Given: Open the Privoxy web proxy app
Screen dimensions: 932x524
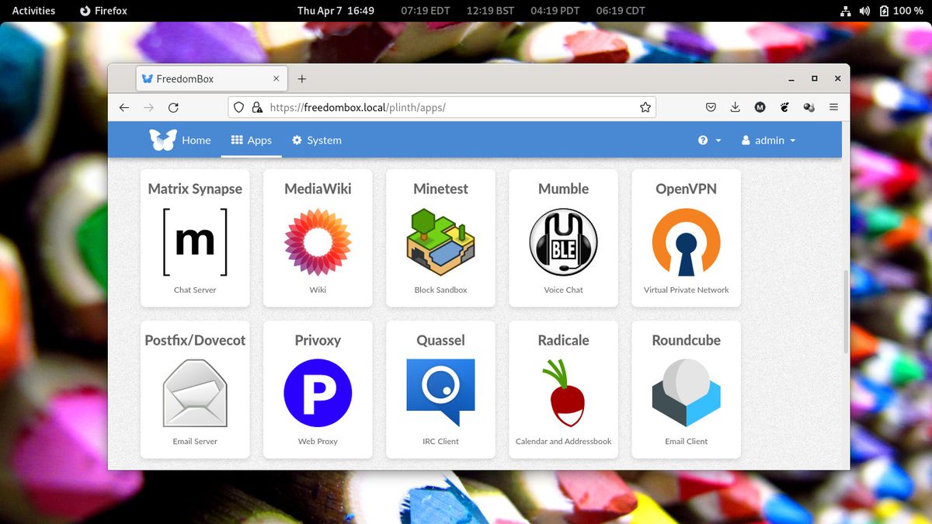Looking at the screenshot, I should tap(317, 388).
